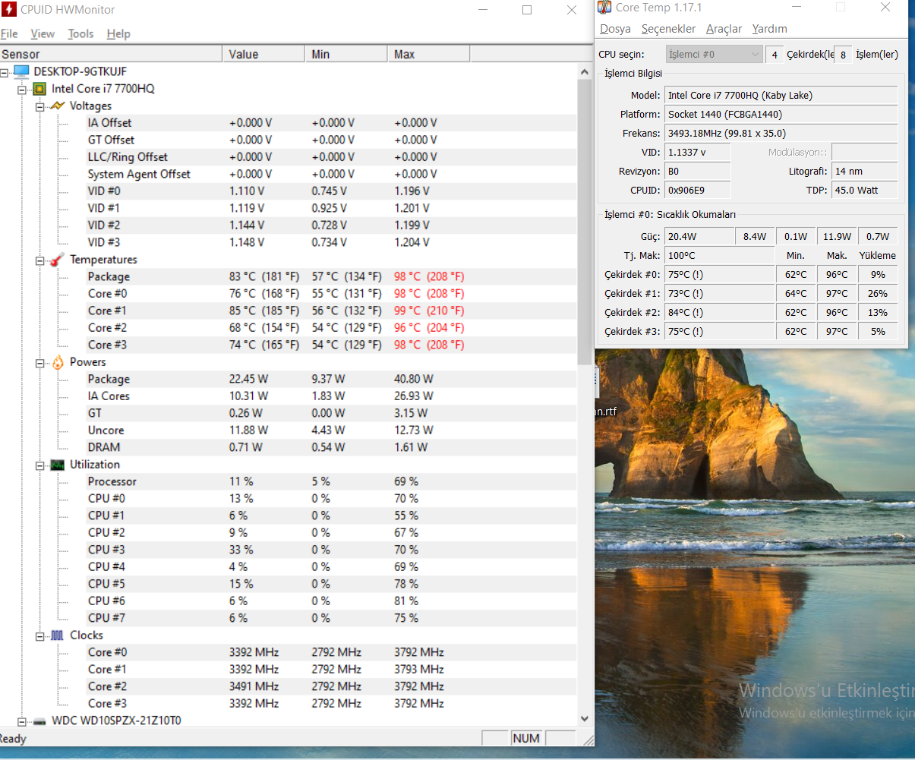915x760 pixels.
Task: Click the Powers flame icon
Action: pyautogui.click(x=58, y=362)
